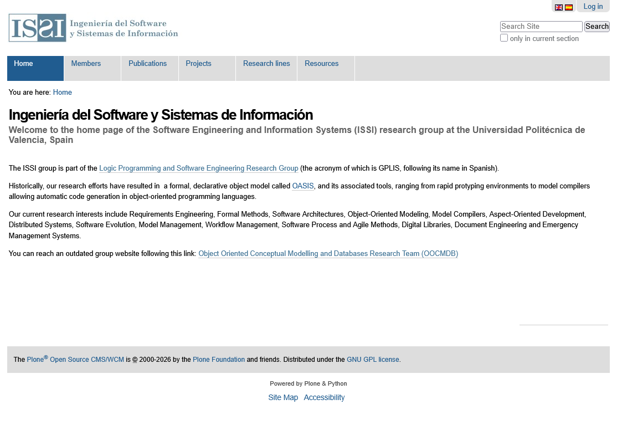
Task: Follow the Logic Programming Research Group link
Action: click(x=198, y=168)
